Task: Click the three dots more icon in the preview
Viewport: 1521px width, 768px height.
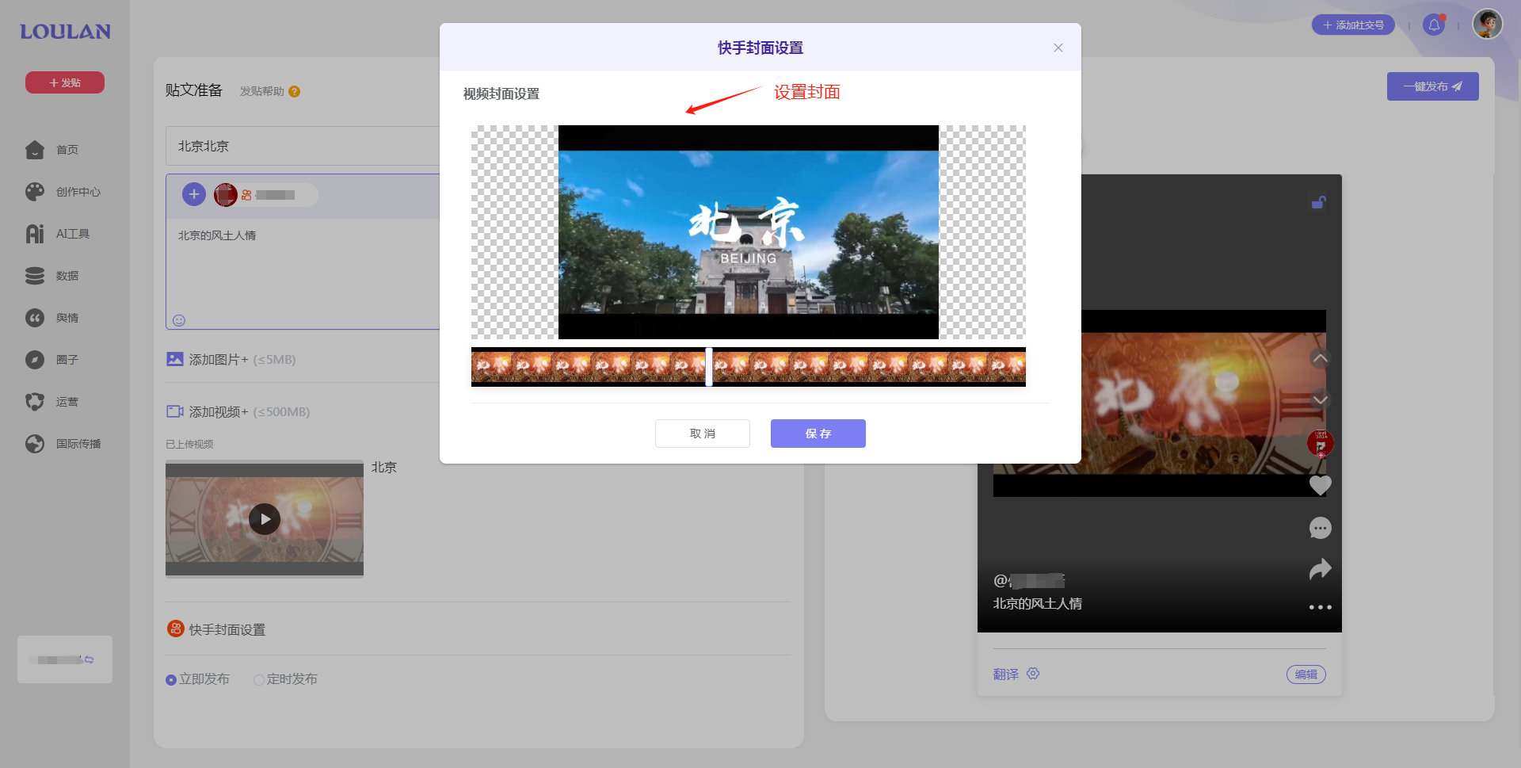Action: click(1320, 607)
